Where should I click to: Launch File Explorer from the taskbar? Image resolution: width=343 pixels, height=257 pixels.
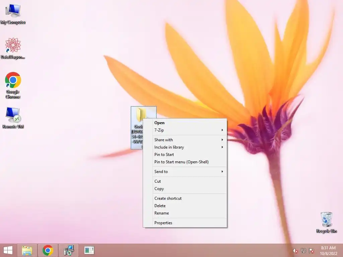(x=27, y=250)
